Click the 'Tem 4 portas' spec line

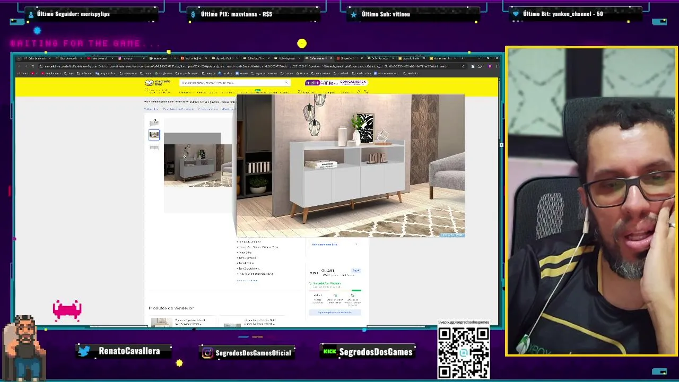tap(246, 263)
